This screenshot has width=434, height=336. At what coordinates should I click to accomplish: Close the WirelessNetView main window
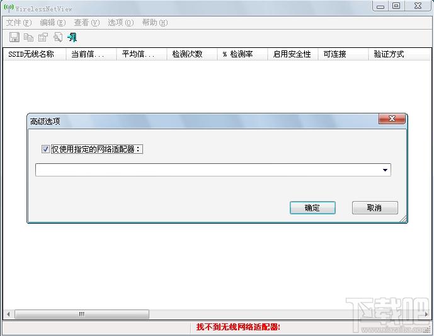click(x=418, y=6)
